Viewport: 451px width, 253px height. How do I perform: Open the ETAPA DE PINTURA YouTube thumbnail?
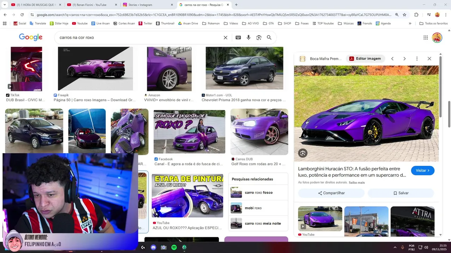(x=187, y=196)
